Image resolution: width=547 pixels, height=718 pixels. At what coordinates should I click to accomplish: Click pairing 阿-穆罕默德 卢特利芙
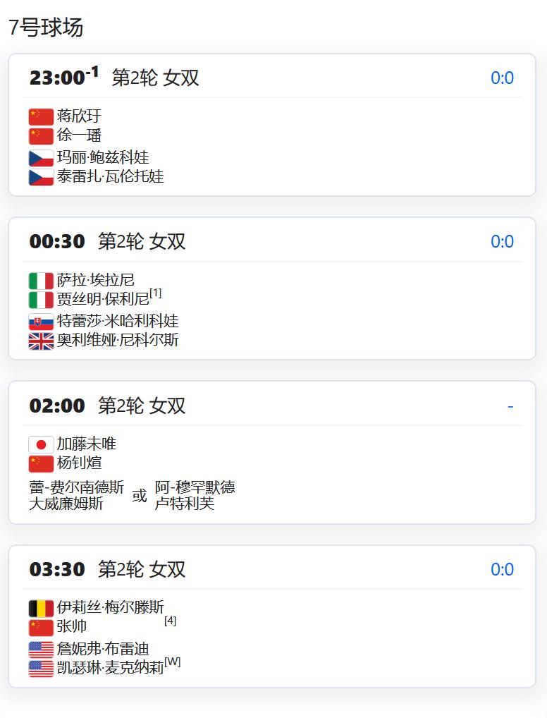coord(195,495)
